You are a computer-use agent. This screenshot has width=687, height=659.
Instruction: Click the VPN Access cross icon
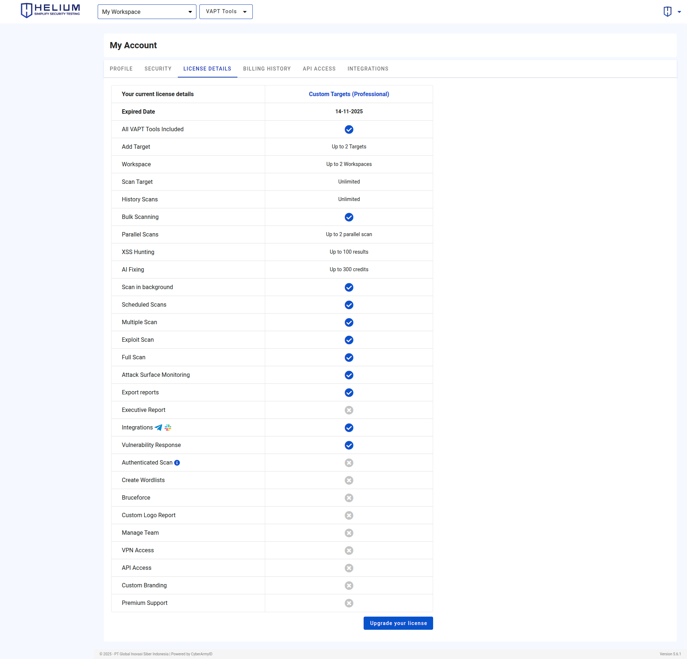(x=349, y=550)
